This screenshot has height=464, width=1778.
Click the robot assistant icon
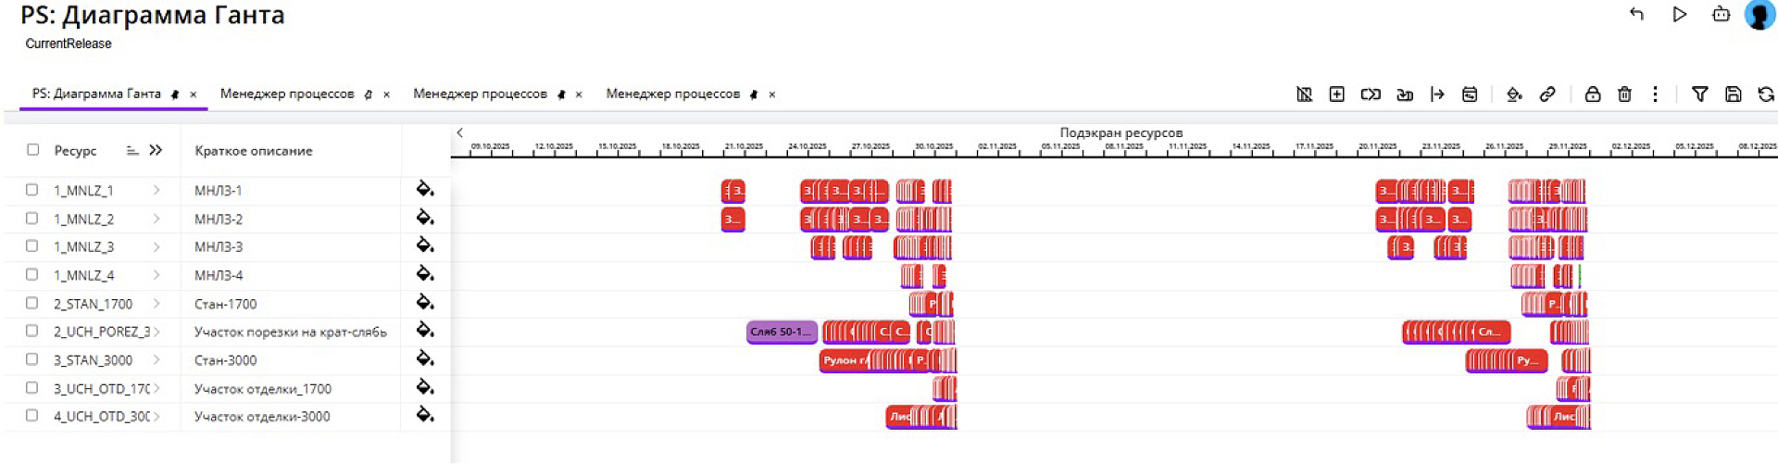[x=1721, y=15]
